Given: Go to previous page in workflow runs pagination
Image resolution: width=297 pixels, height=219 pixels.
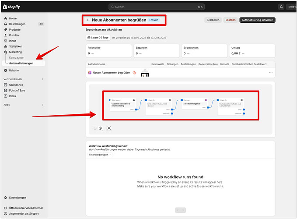Looking at the screenshot, I should pyautogui.click(x=178, y=210).
